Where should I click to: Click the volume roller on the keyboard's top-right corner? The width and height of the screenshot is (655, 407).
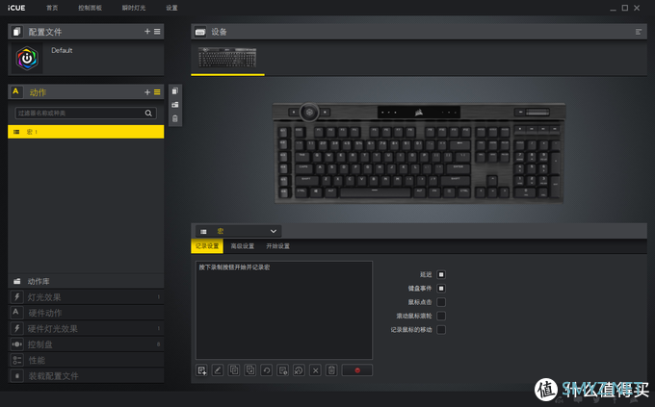[x=537, y=112]
